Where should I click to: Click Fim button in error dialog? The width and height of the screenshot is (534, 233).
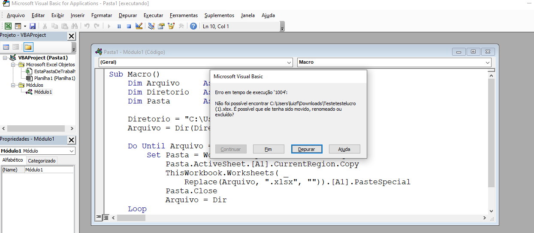click(269, 149)
